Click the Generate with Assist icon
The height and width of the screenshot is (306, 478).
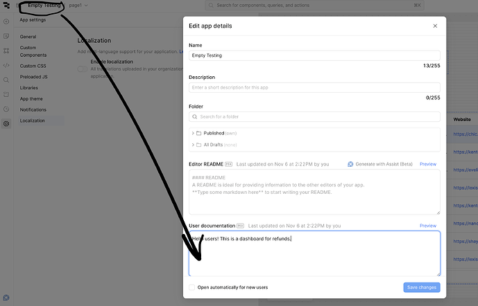(x=351, y=164)
